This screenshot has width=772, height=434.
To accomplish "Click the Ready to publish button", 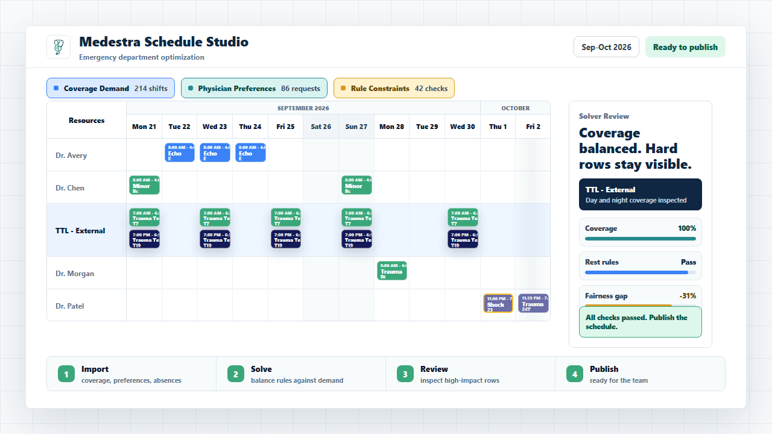I will [x=685, y=47].
